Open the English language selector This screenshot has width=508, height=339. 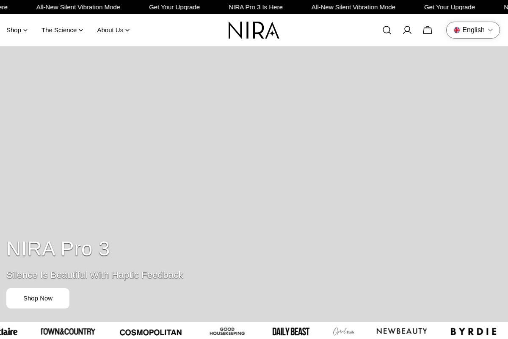473,30
